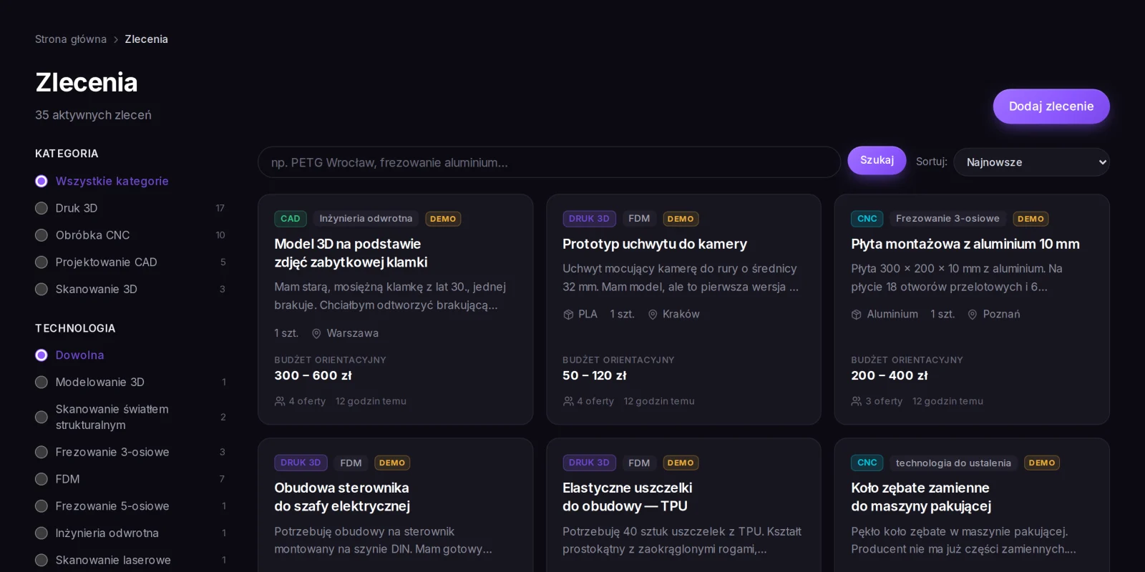Click the location pin icon next to Kraków
This screenshot has height=572, width=1145.
tap(653, 315)
